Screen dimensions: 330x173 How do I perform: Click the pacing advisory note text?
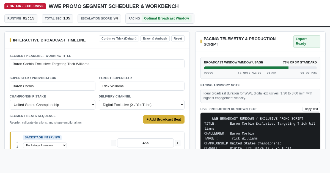[x=260, y=96]
